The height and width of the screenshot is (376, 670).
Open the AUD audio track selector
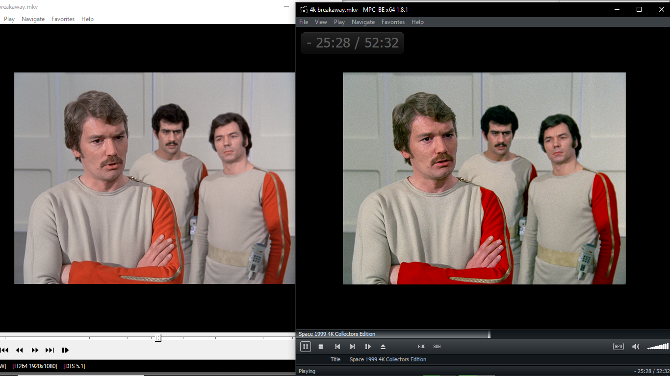[x=422, y=347]
